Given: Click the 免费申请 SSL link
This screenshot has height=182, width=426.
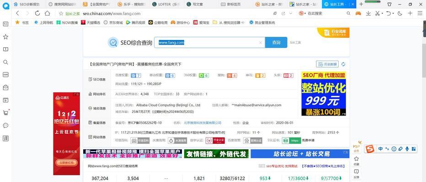Looking at the screenshot, I should tap(309, 141).
